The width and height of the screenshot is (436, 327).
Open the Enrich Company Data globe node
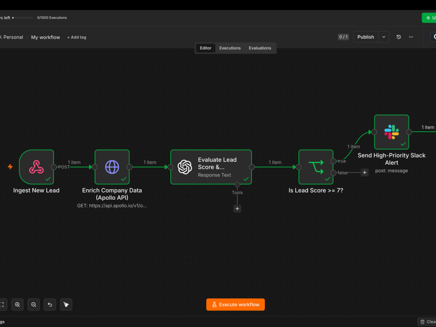pos(112,167)
